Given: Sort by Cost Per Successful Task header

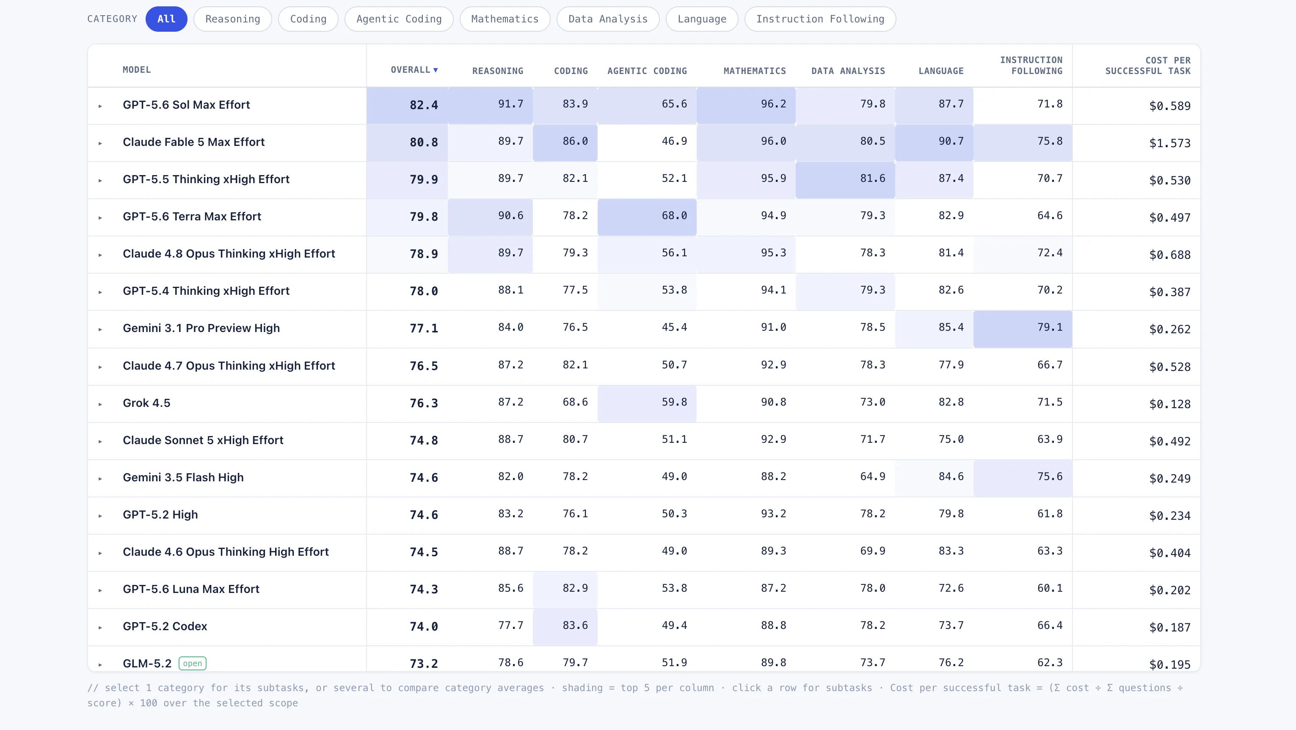Looking at the screenshot, I should click(x=1147, y=66).
